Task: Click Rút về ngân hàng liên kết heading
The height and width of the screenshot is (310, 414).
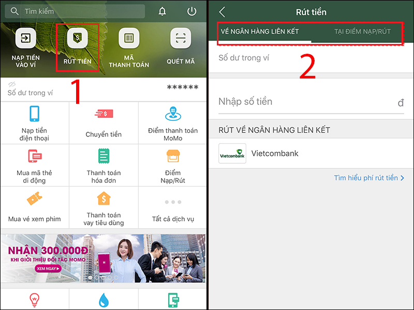Action: pos(274,130)
